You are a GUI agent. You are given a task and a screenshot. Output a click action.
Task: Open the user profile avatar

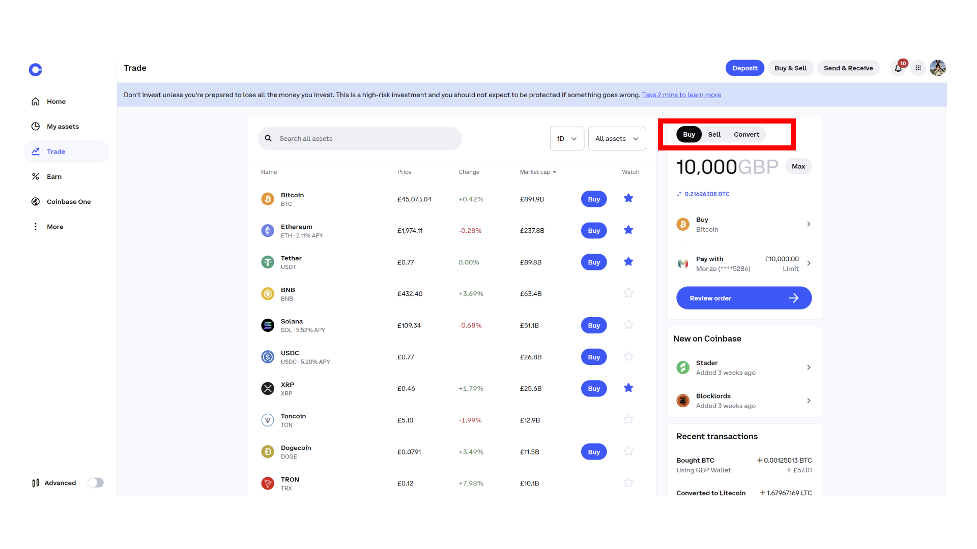[x=937, y=68]
